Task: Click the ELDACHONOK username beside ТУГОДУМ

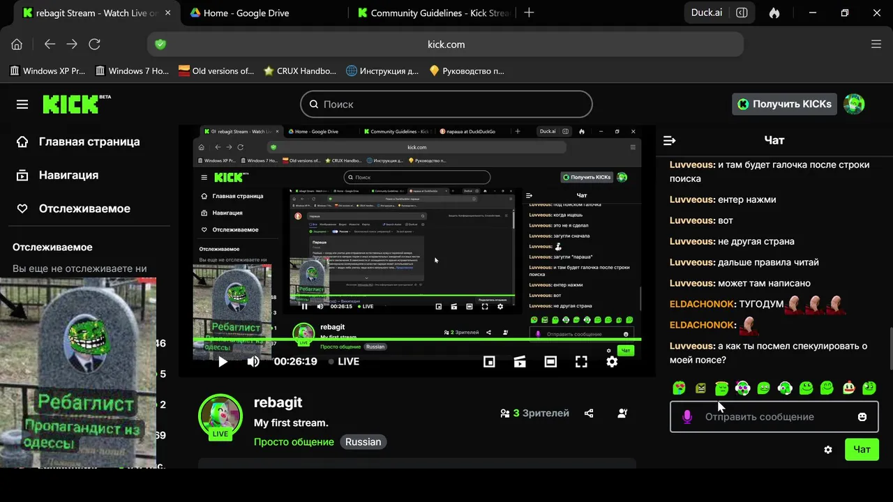Action: 703,304
